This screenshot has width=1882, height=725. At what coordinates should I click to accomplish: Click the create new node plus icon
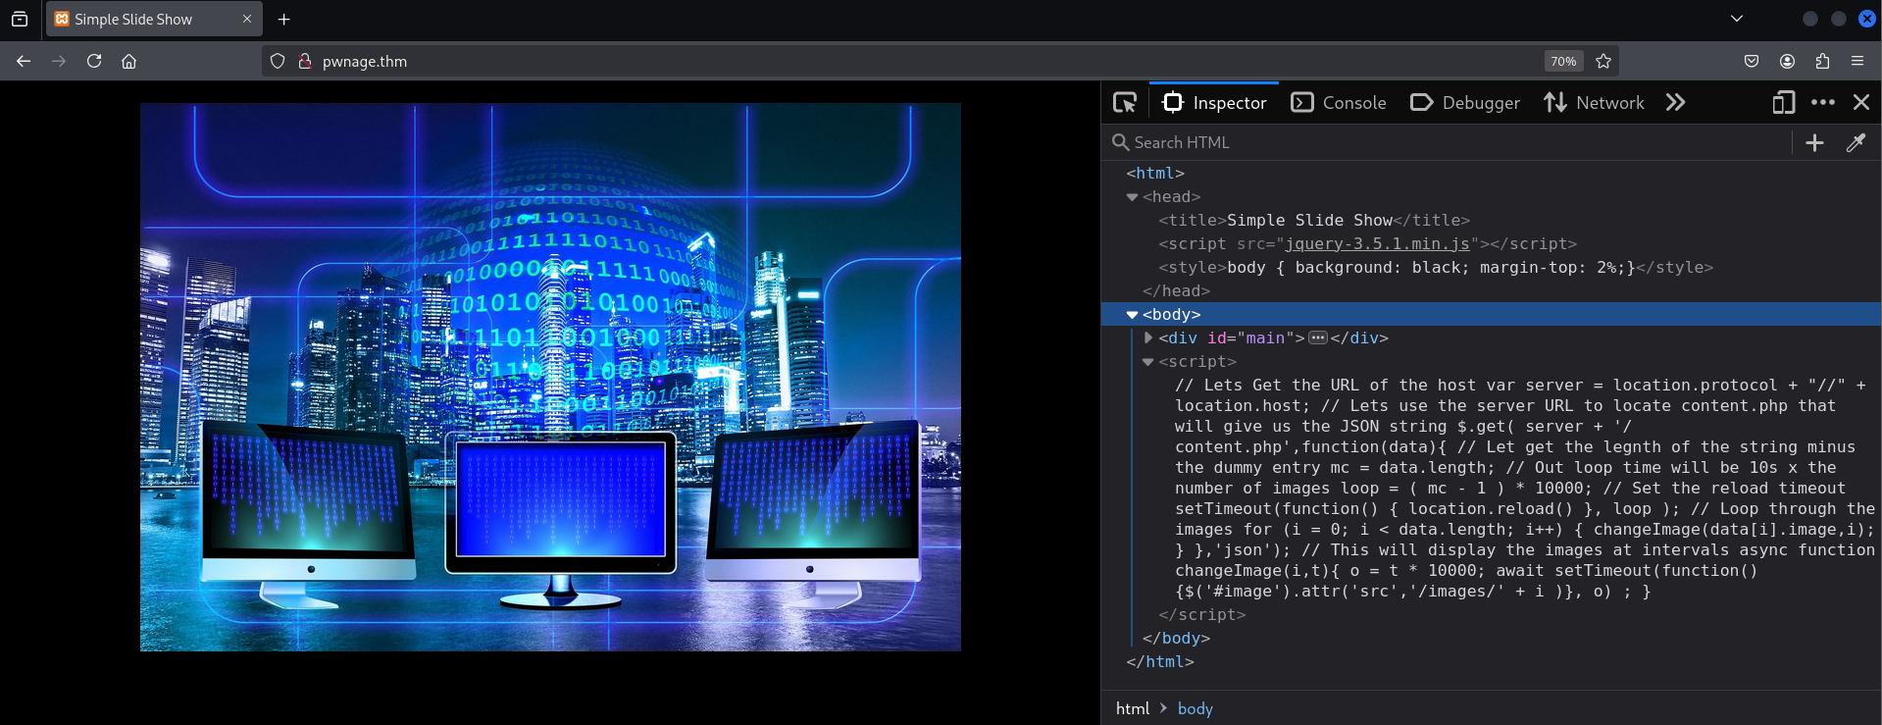[x=1814, y=143]
